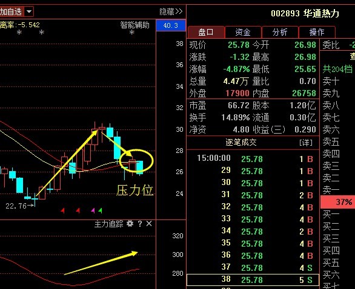Click the 外盘 17900 value

point(237,93)
